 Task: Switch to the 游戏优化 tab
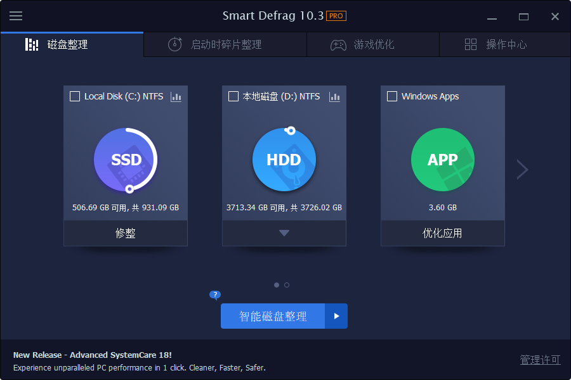[x=373, y=45]
